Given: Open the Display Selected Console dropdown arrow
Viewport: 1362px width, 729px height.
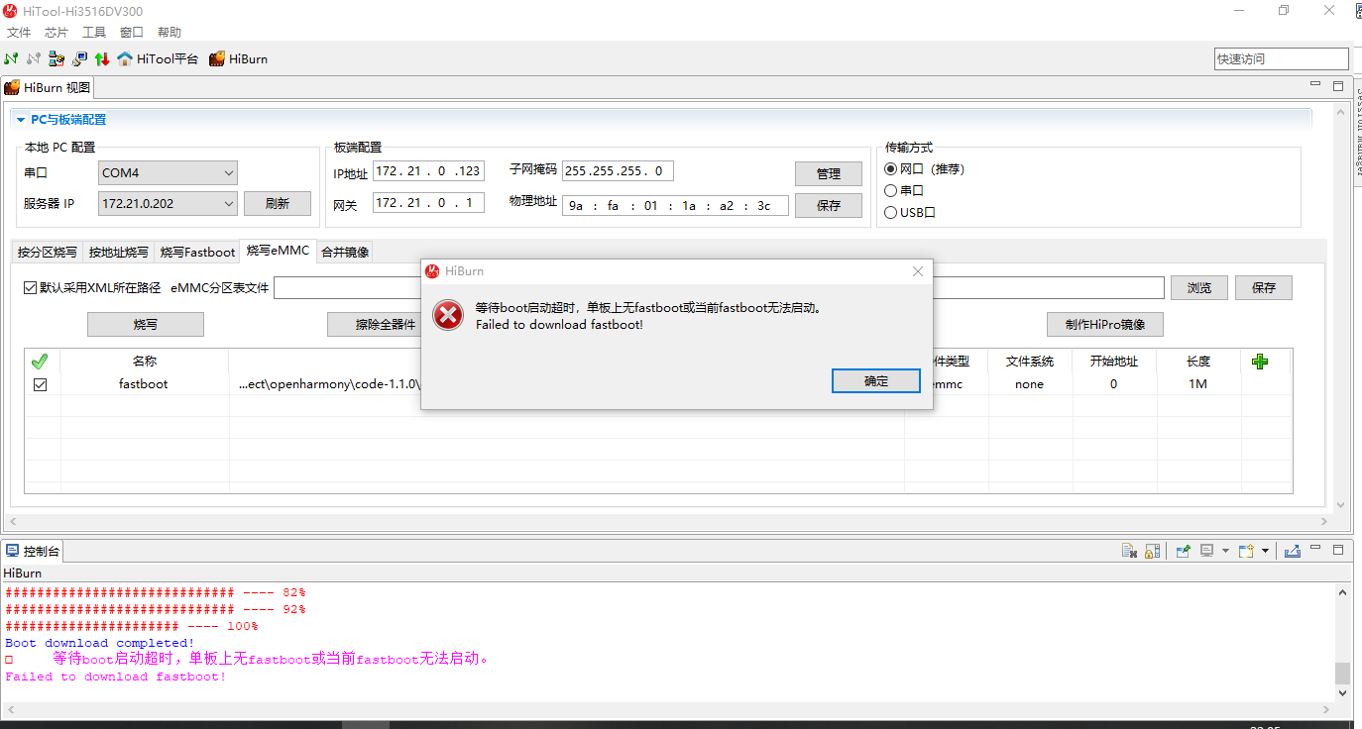Looking at the screenshot, I should pyautogui.click(x=1225, y=551).
